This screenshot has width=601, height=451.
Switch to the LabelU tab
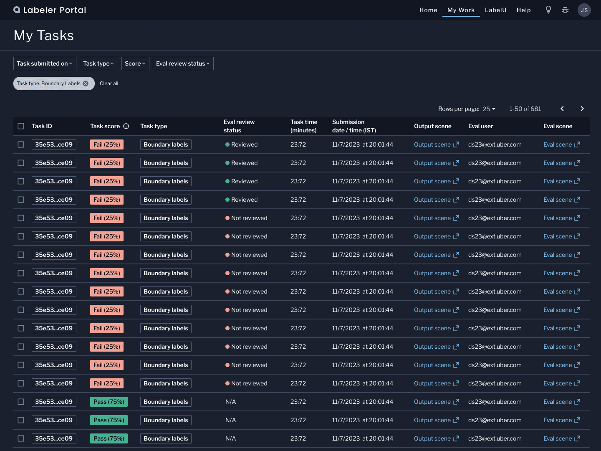click(495, 10)
